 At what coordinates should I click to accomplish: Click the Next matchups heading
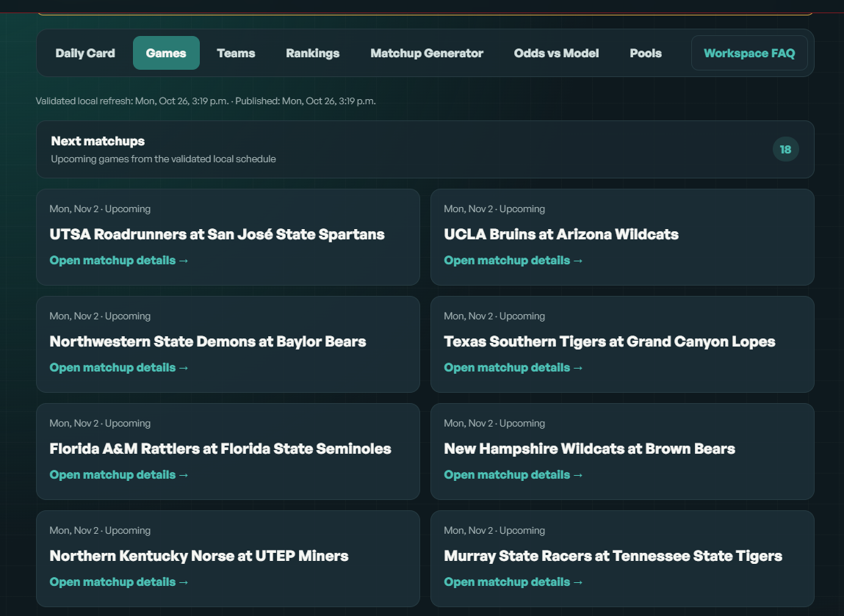click(x=98, y=141)
